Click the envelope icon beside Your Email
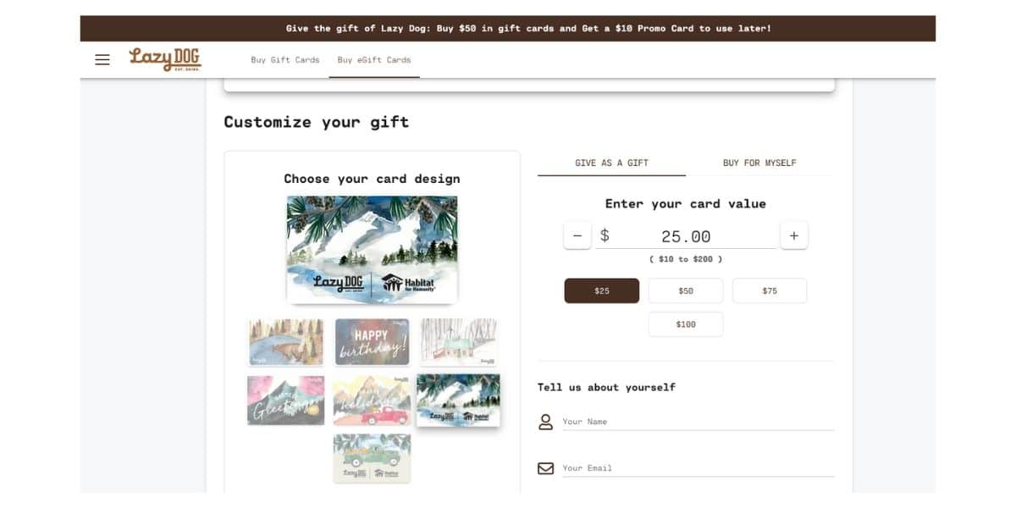 [x=546, y=468]
